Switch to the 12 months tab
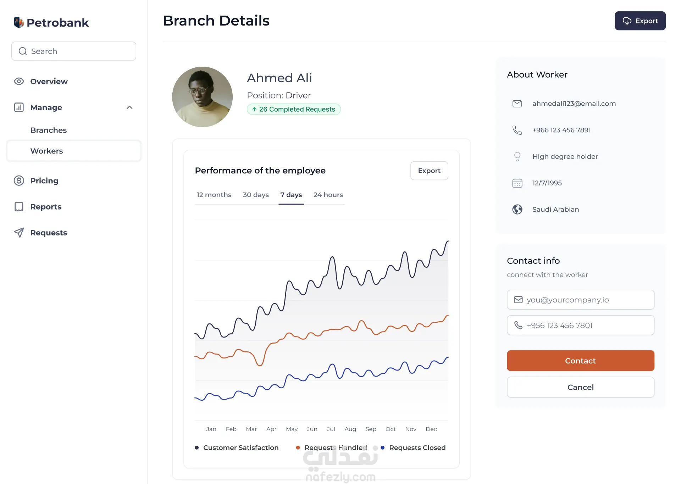 [x=214, y=195]
